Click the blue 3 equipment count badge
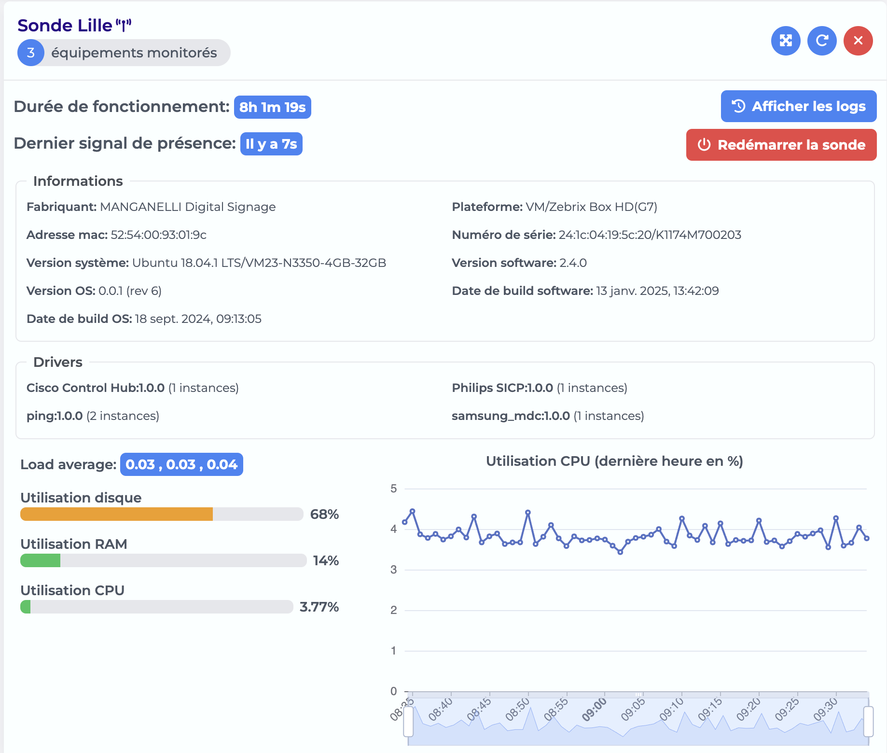This screenshot has height=753, width=887. 31,53
